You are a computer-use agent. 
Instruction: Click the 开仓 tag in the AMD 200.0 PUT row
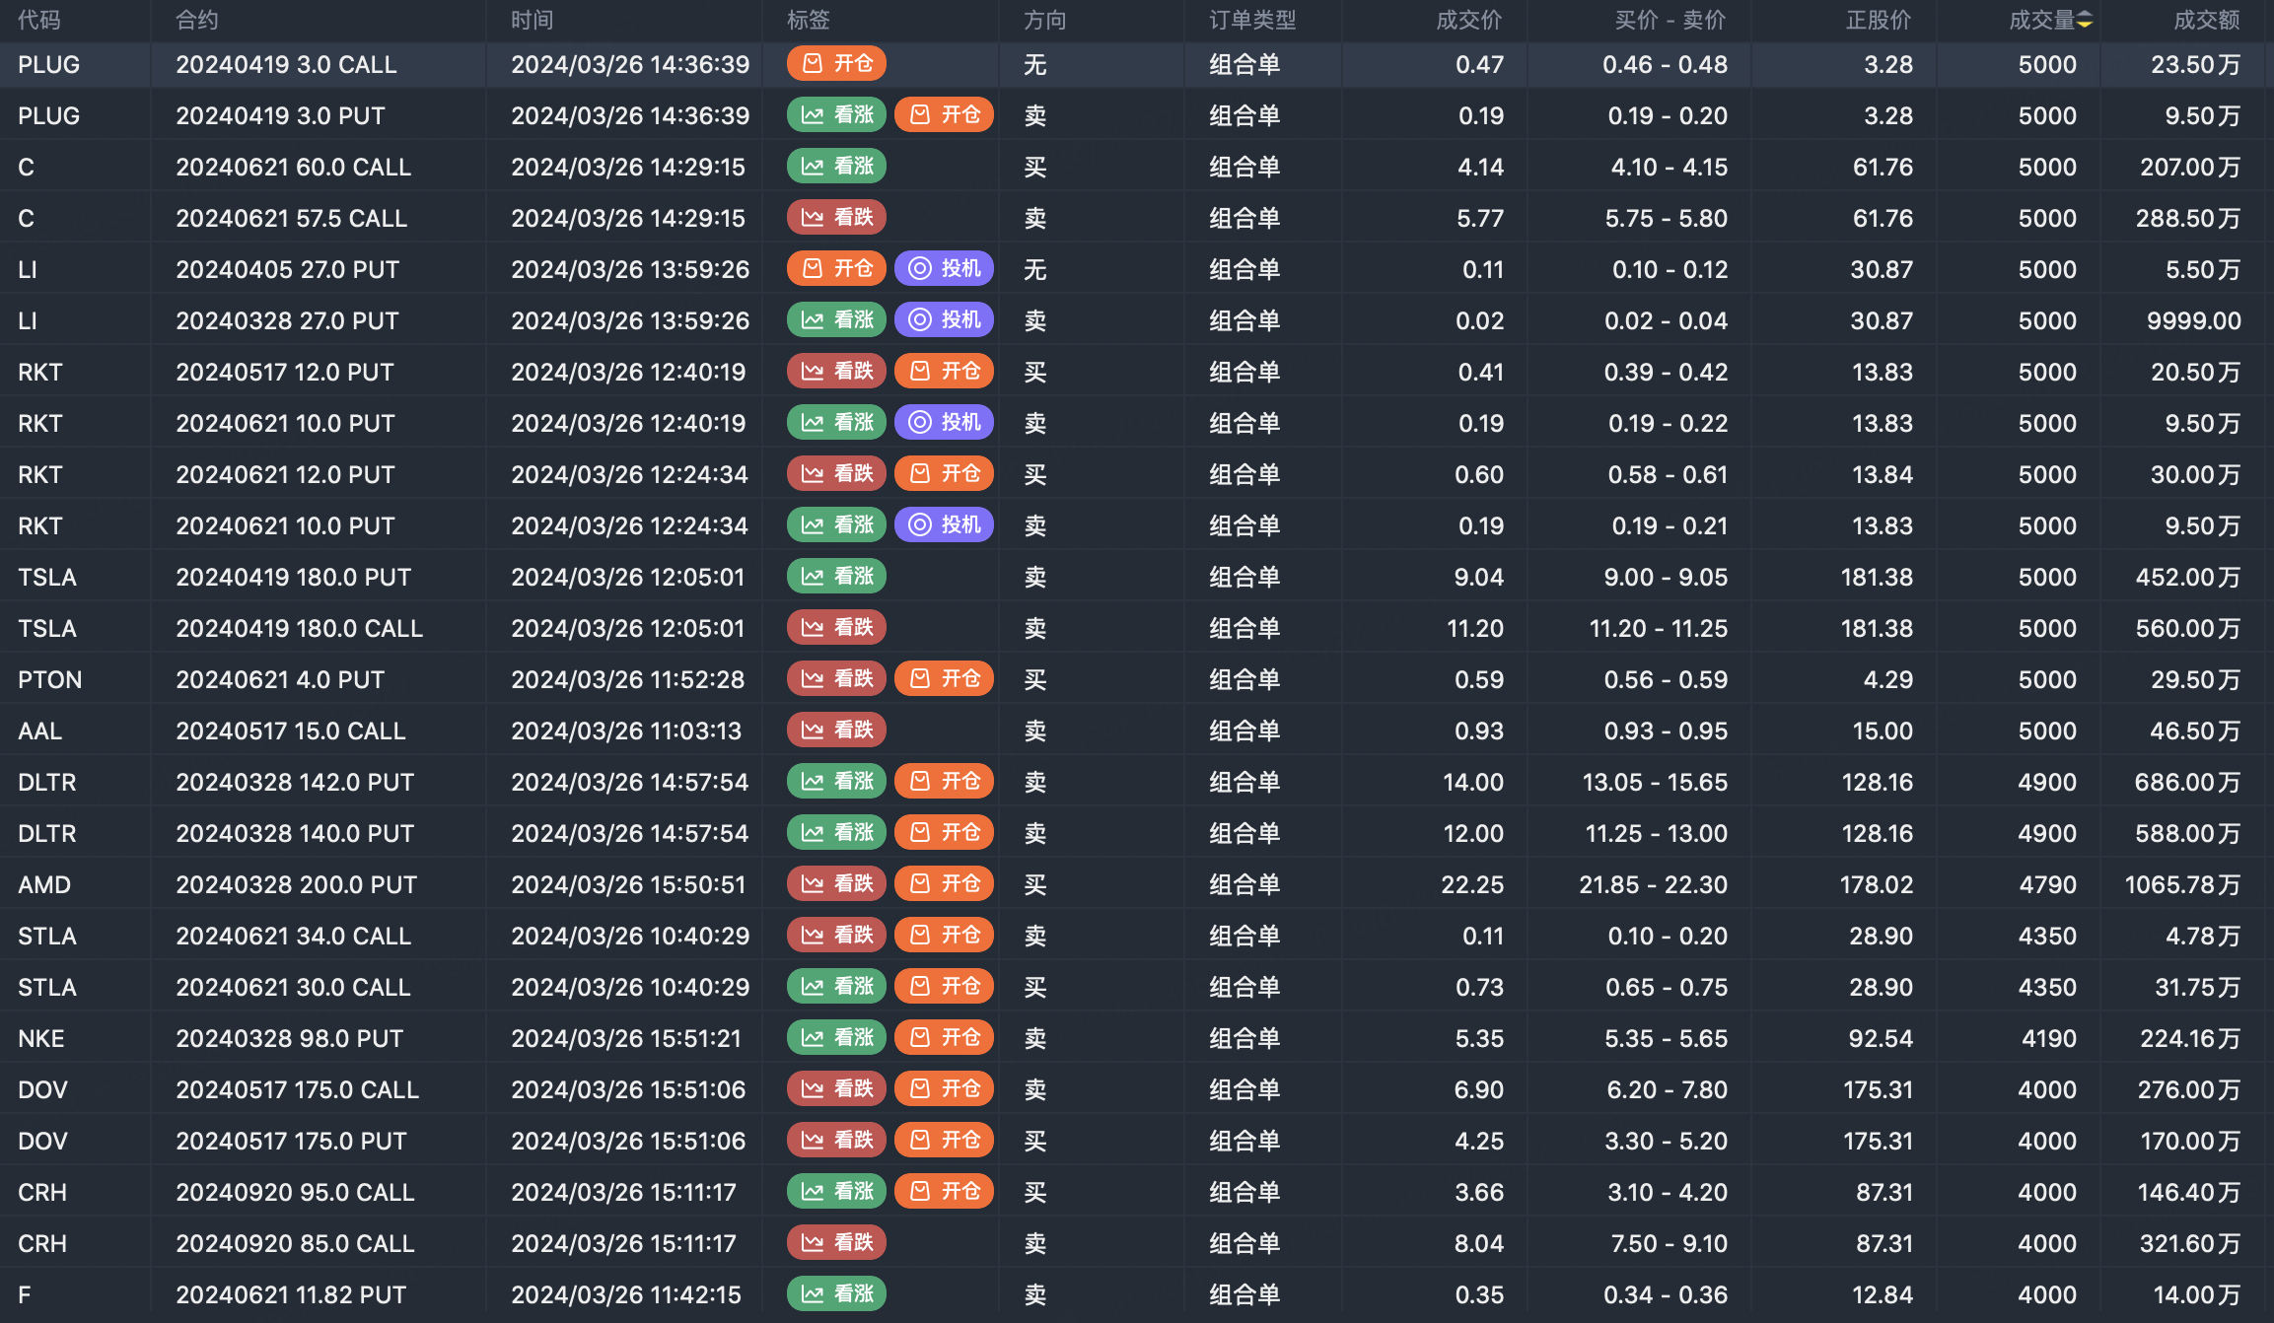[x=944, y=884]
